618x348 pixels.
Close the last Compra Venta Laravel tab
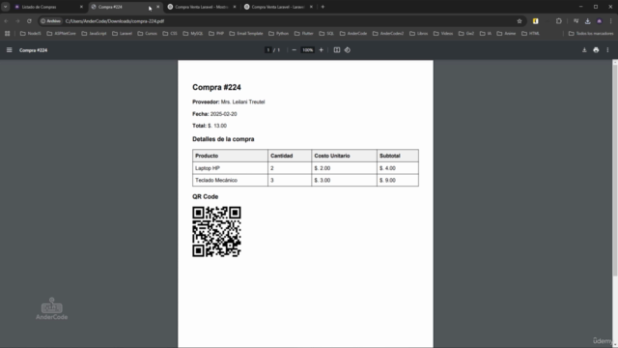(311, 7)
